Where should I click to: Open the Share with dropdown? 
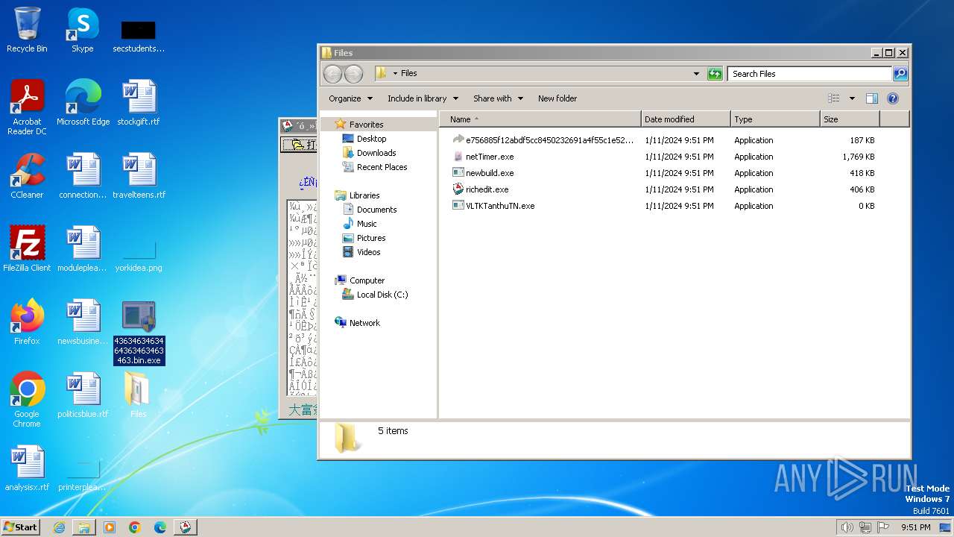click(x=498, y=98)
